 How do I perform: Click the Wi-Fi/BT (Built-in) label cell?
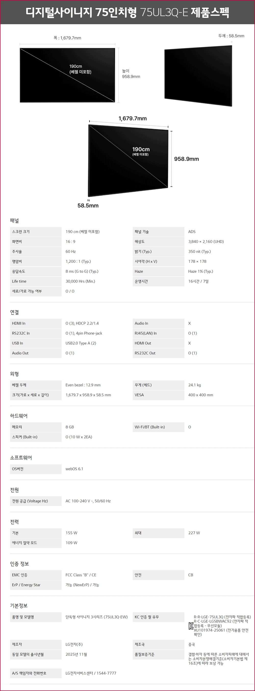point(150,427)
